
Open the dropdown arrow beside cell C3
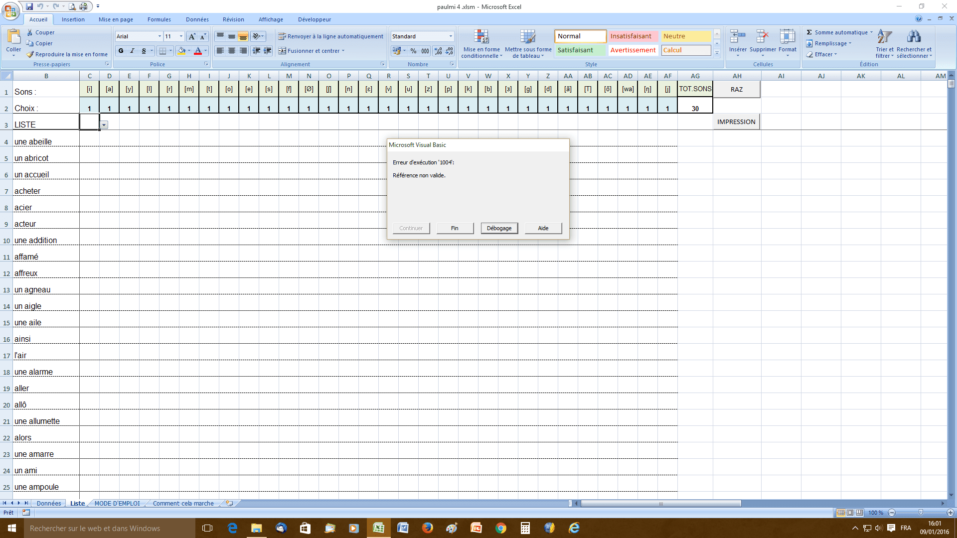pyautogui.click(x=104, y=125)
